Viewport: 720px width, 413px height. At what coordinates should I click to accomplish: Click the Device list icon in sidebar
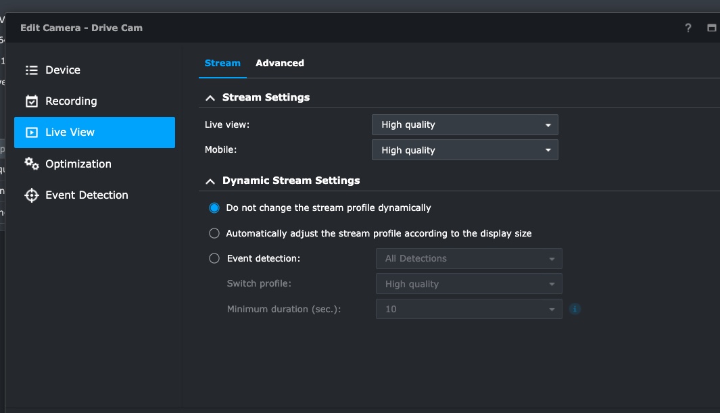pos(31,70)
